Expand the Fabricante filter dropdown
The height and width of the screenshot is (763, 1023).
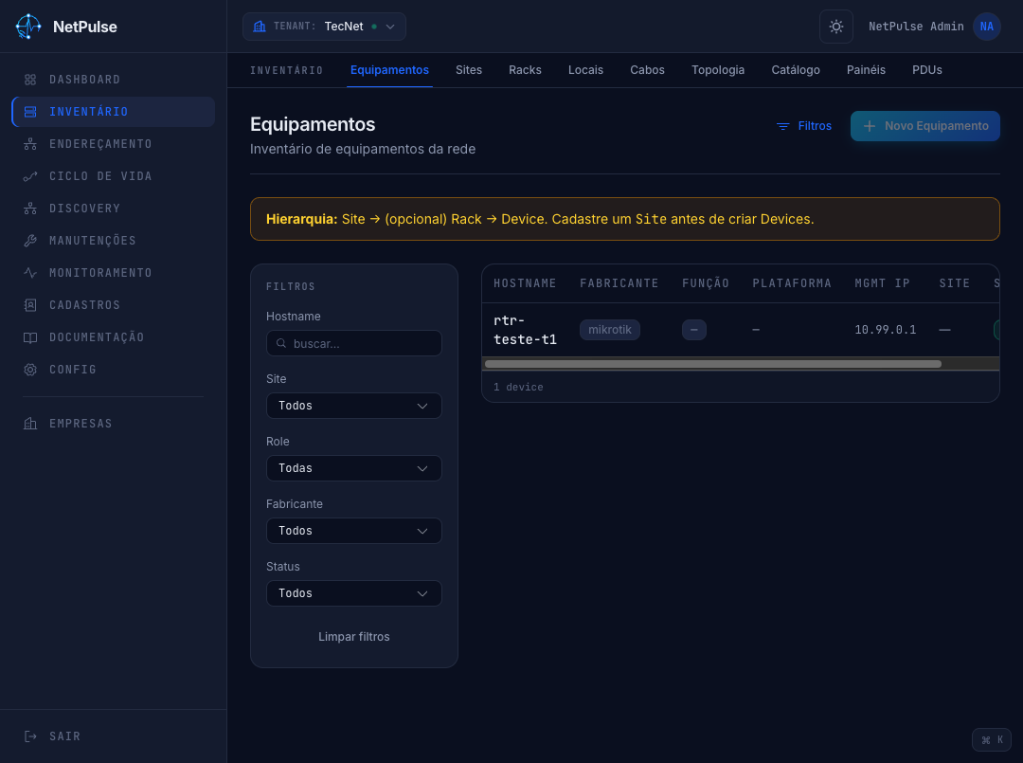354,531
